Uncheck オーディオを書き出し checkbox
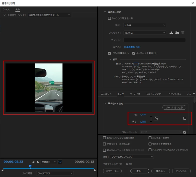Screen dimensions: 196x177 (134, 53)
